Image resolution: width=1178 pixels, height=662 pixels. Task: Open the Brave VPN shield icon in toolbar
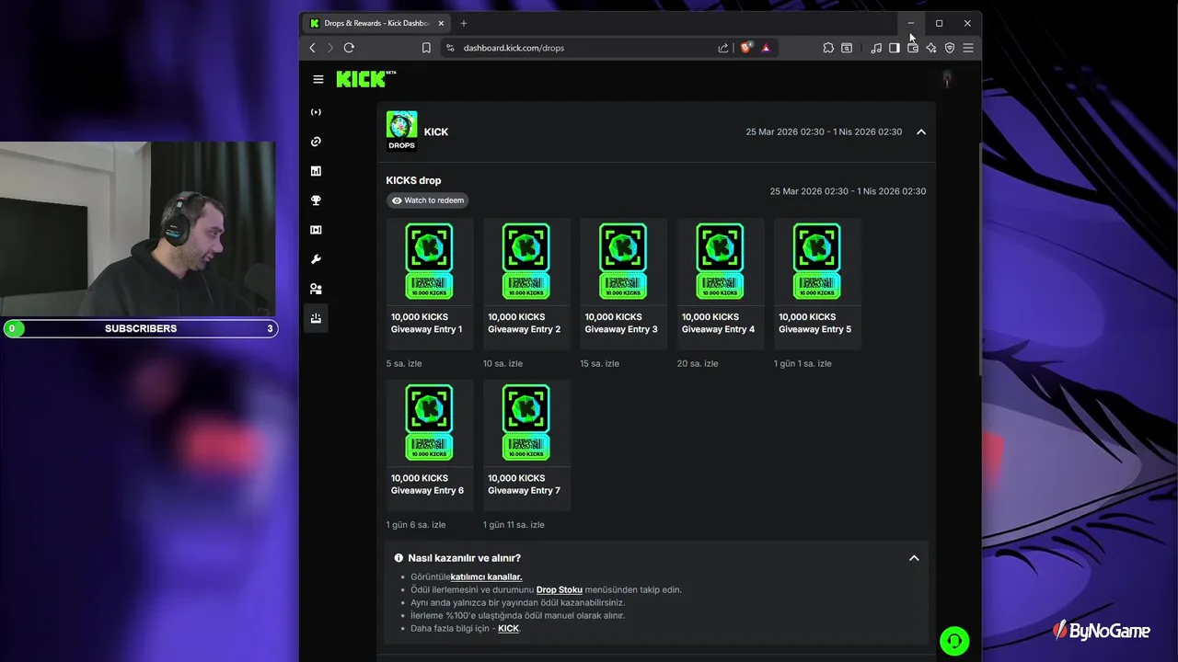[950, 48]
